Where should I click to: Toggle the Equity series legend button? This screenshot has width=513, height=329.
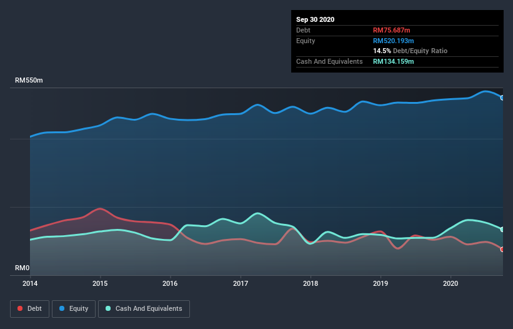click(x=74, y=309)
